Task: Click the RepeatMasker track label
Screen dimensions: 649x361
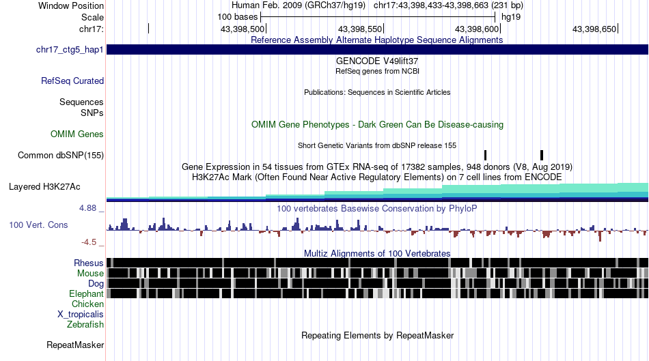Action: coord(75,345)
